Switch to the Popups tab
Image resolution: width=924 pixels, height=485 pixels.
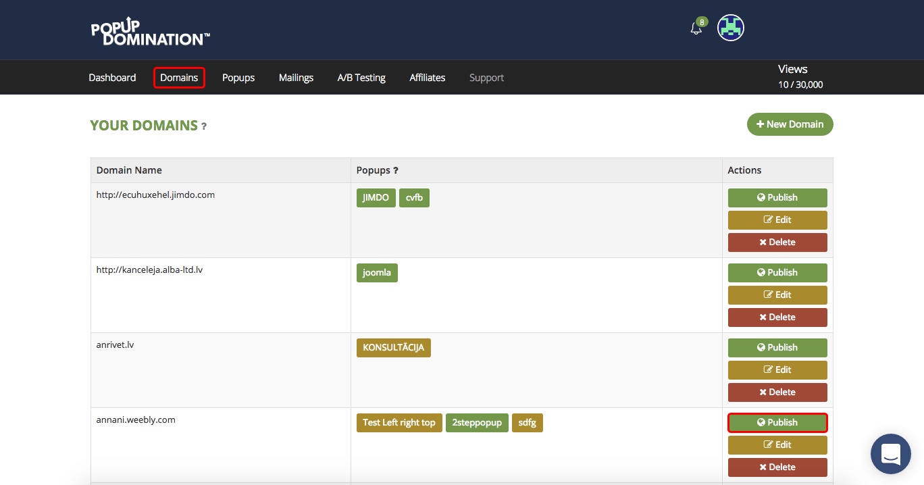(238, 78)
